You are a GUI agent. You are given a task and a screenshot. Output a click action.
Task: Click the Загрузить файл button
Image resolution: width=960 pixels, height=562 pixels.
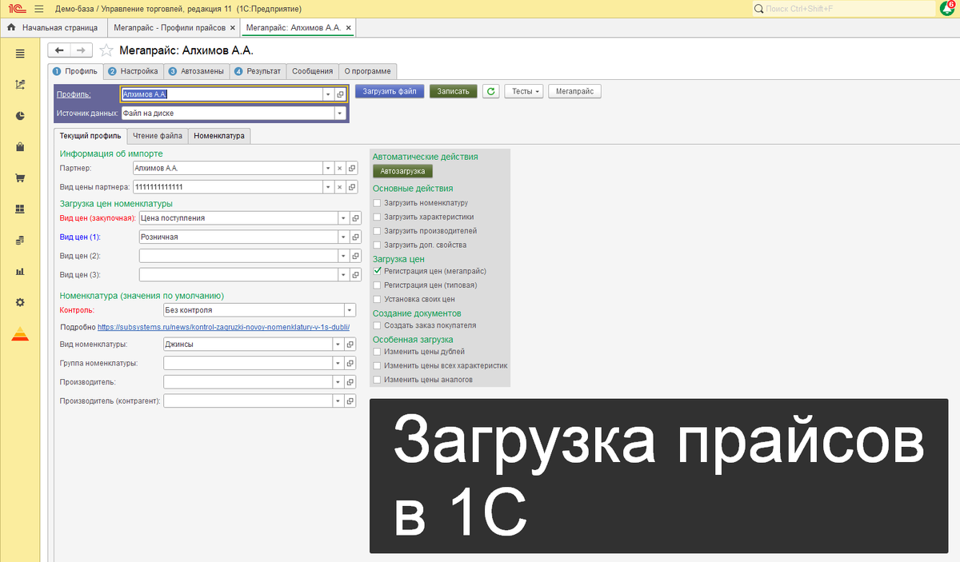click(x=390, y=92)
